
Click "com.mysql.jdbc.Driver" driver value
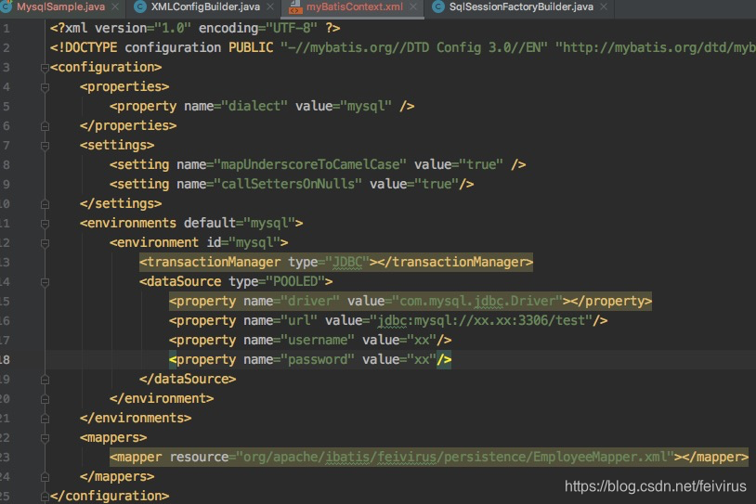(477, 301)
